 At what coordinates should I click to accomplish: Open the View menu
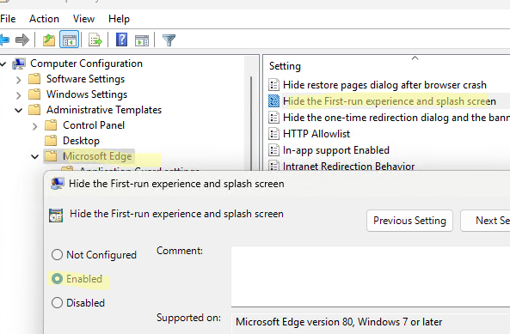point(83,19)
